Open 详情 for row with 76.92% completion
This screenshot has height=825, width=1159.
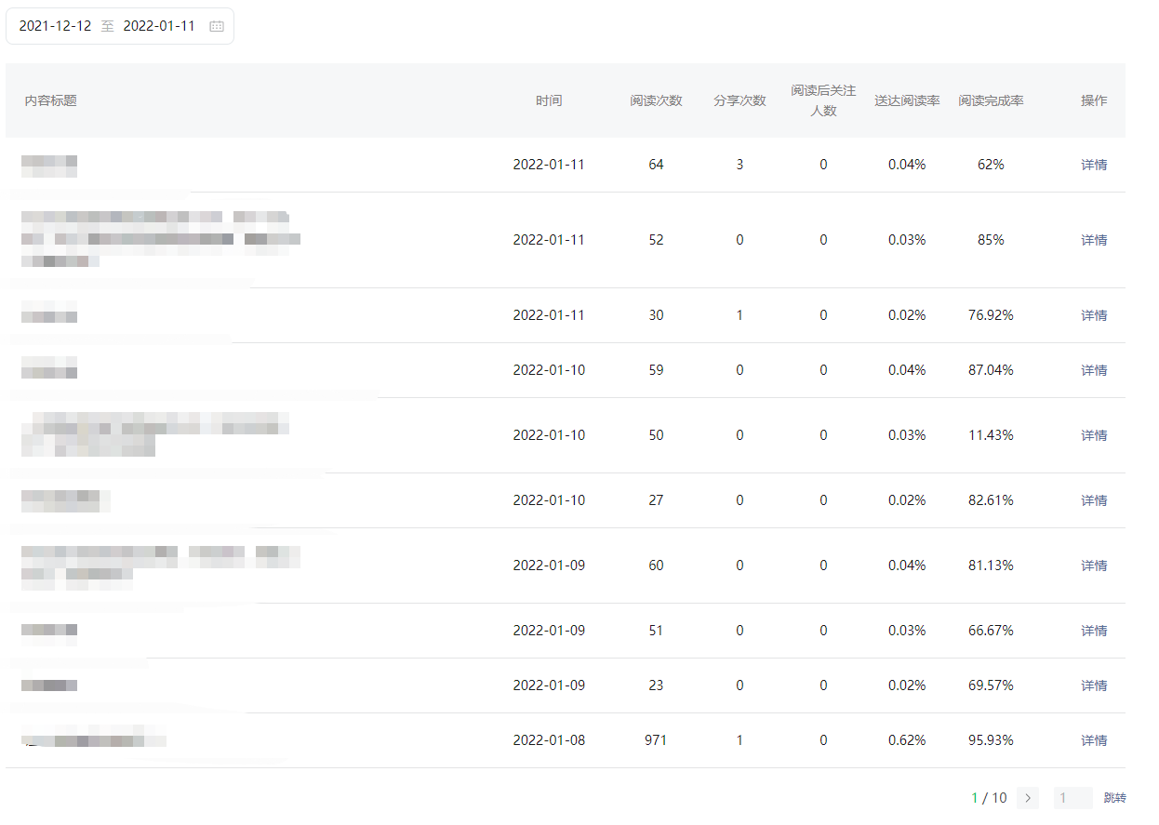[x=1094, y=315]
